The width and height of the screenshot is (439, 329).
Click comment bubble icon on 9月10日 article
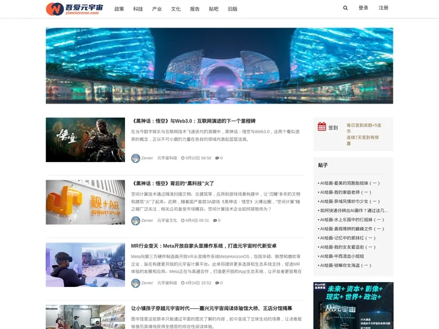(x=217, y=158)
